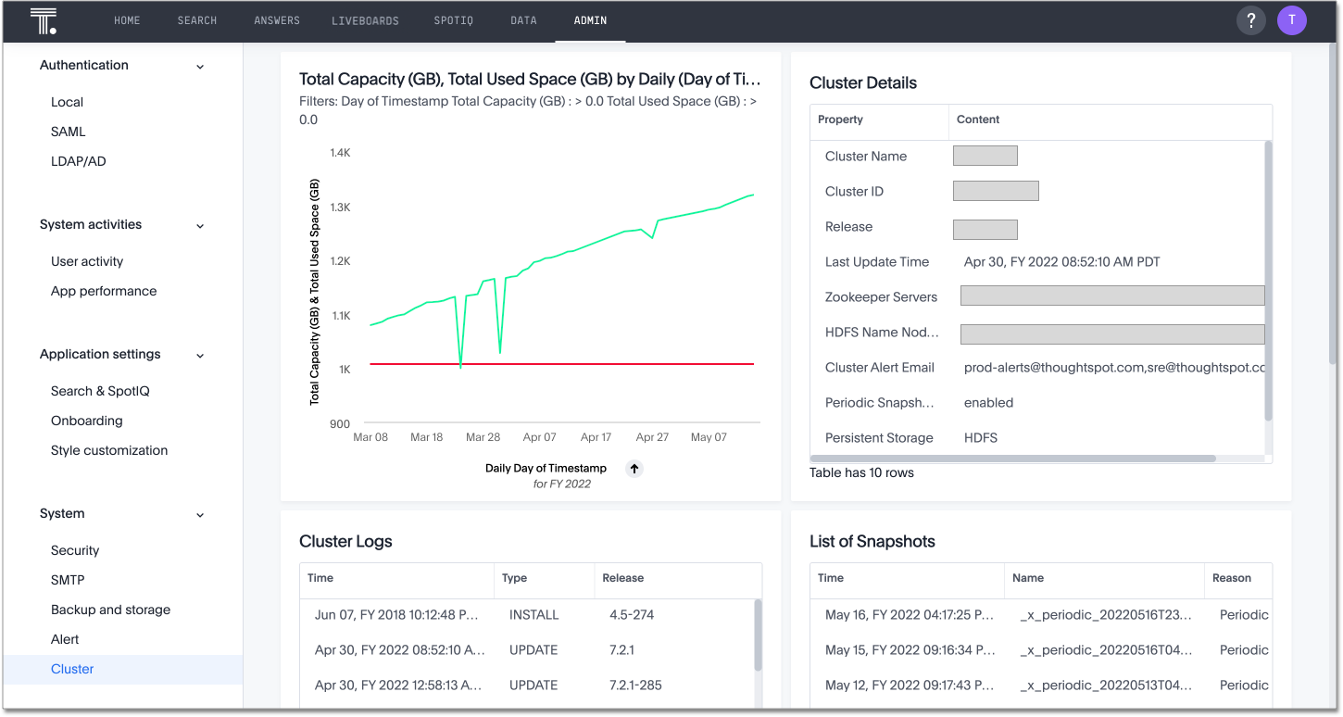The image size is (1343, 717).
Task: Select Style customization
Action: coord(108,450)
